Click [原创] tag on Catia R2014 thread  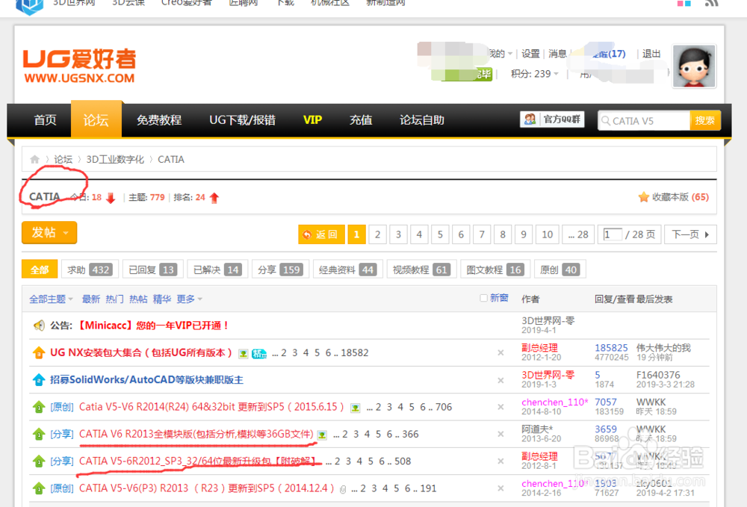pyautogui.click(x=63, y=407)
